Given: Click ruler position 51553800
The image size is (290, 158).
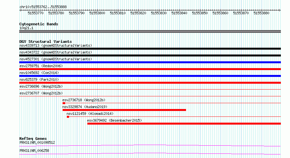Looking at the screenshot, I should [x=97, y=13].
